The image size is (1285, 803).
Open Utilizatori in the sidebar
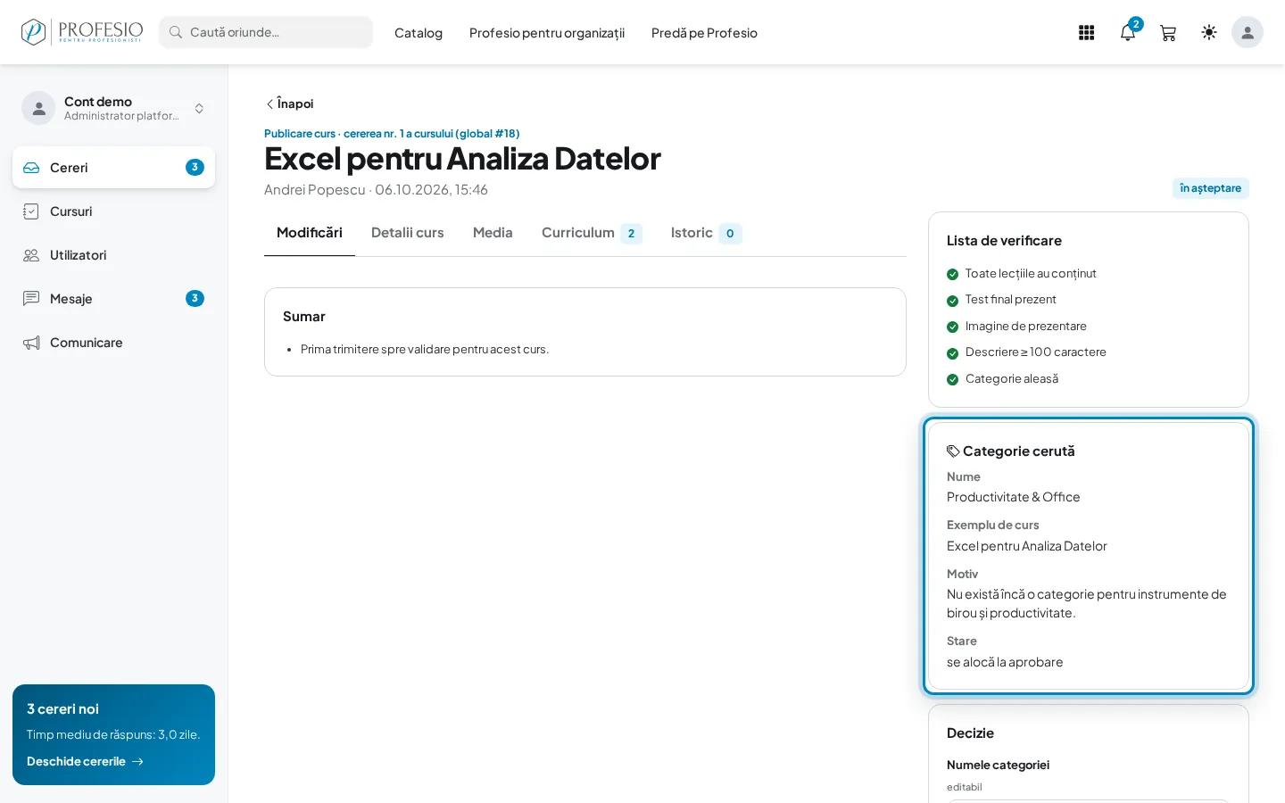[113, 255]
